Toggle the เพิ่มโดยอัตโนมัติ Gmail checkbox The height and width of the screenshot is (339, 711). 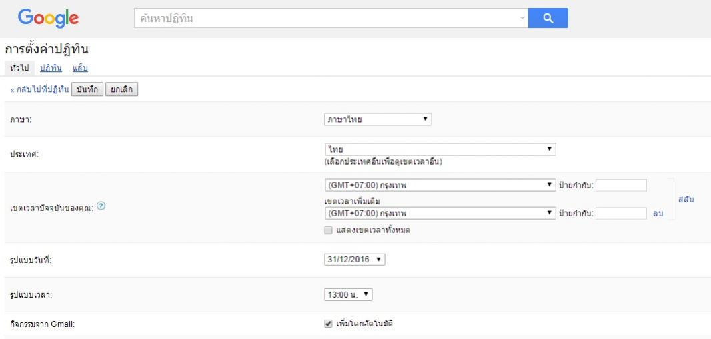(328, 324)
